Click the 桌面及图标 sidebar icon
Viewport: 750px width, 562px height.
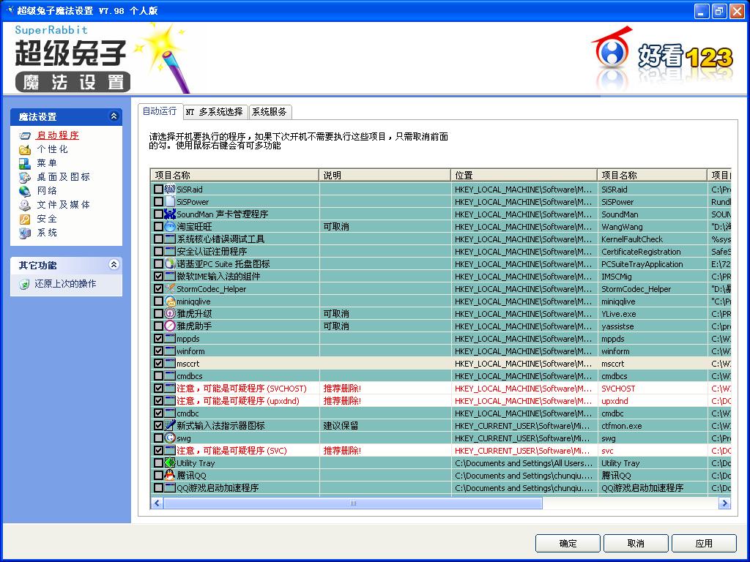(25, 177)
